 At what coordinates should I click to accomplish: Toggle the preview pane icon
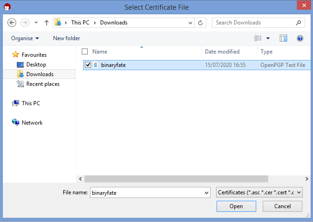283,38
